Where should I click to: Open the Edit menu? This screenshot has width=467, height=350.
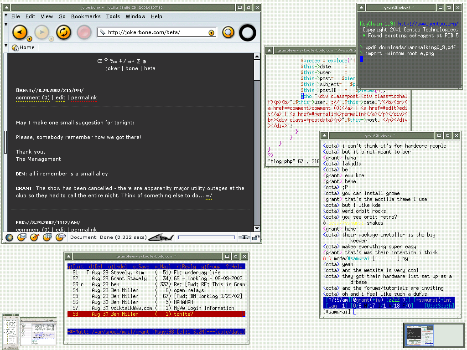(x=30, y=17)
